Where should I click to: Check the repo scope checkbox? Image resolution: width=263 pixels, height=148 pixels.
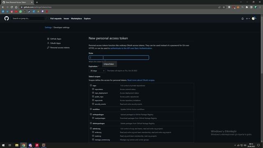(91, 86)
